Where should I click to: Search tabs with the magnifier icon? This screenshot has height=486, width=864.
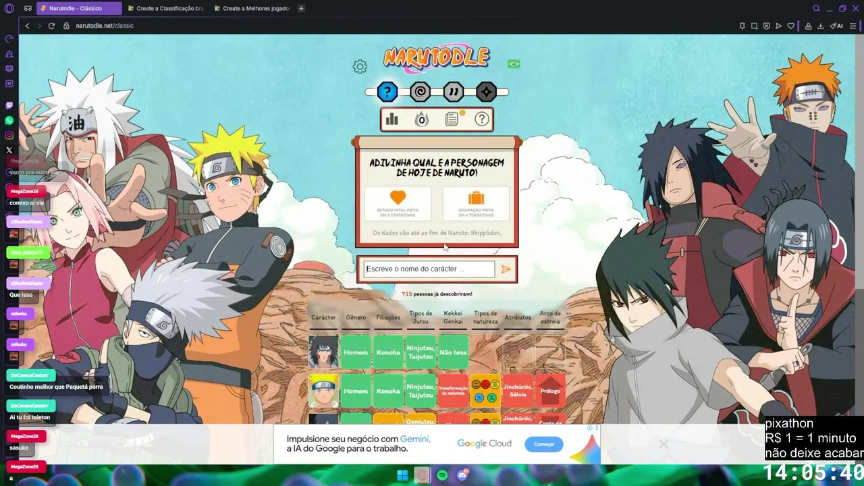pos(816,9)
